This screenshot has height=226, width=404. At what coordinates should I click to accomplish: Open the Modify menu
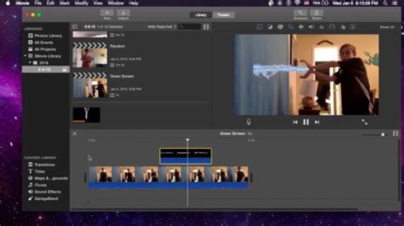(81, 3)
